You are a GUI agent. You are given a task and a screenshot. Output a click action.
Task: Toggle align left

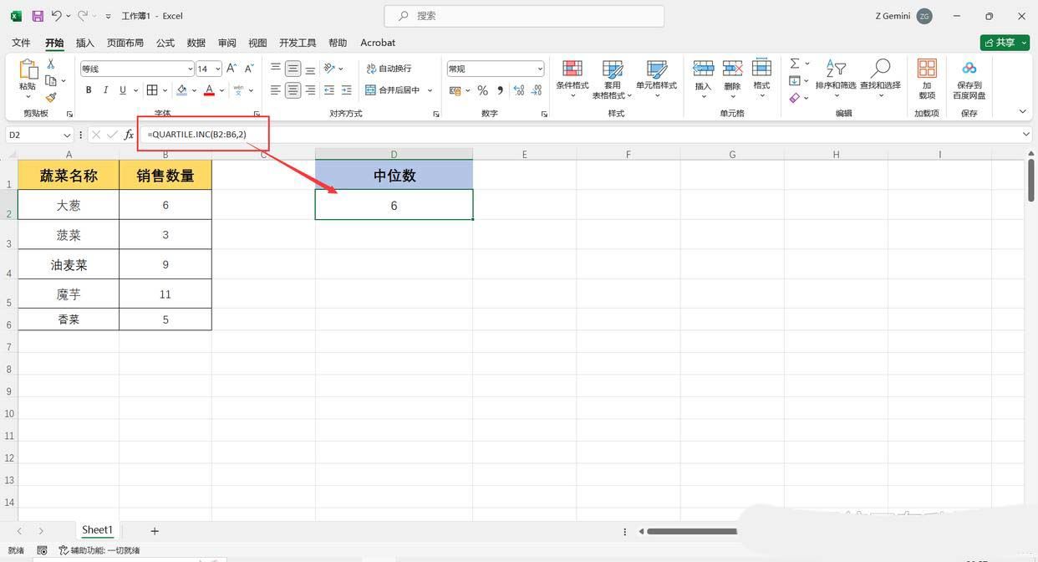pos(276,90)
